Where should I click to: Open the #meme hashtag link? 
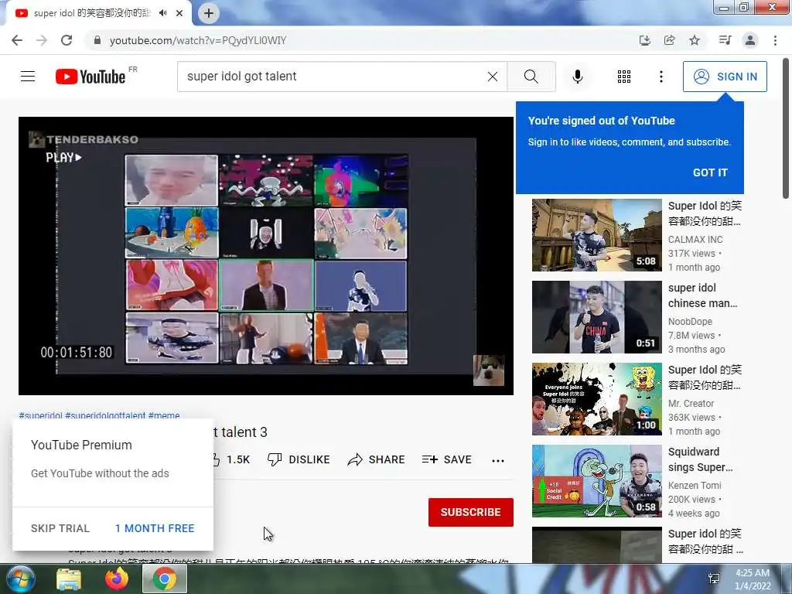pyautogui.click(x=164, y=415)
